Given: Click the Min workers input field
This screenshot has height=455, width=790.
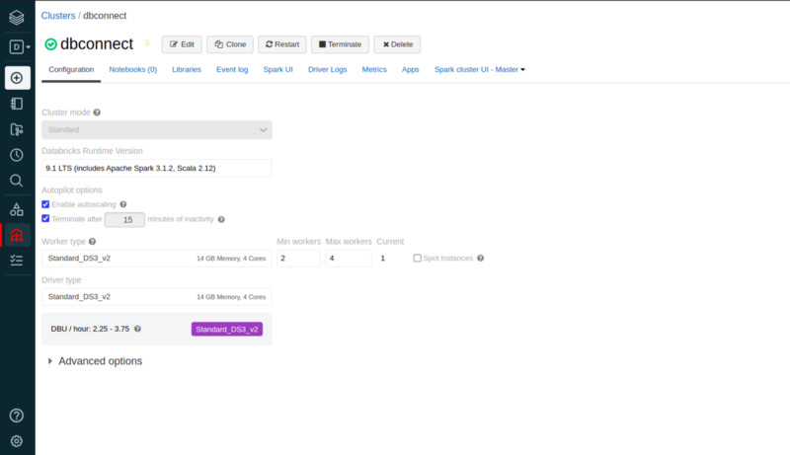Looking at the screenshot, I should (298, 259).
